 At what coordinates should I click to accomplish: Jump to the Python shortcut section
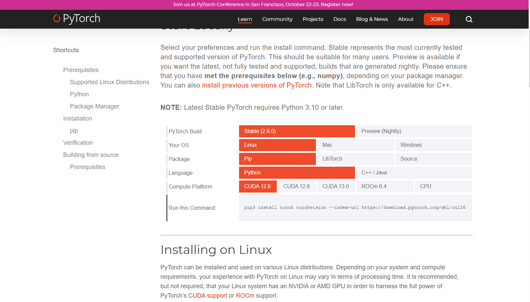(x=79, y=94)
